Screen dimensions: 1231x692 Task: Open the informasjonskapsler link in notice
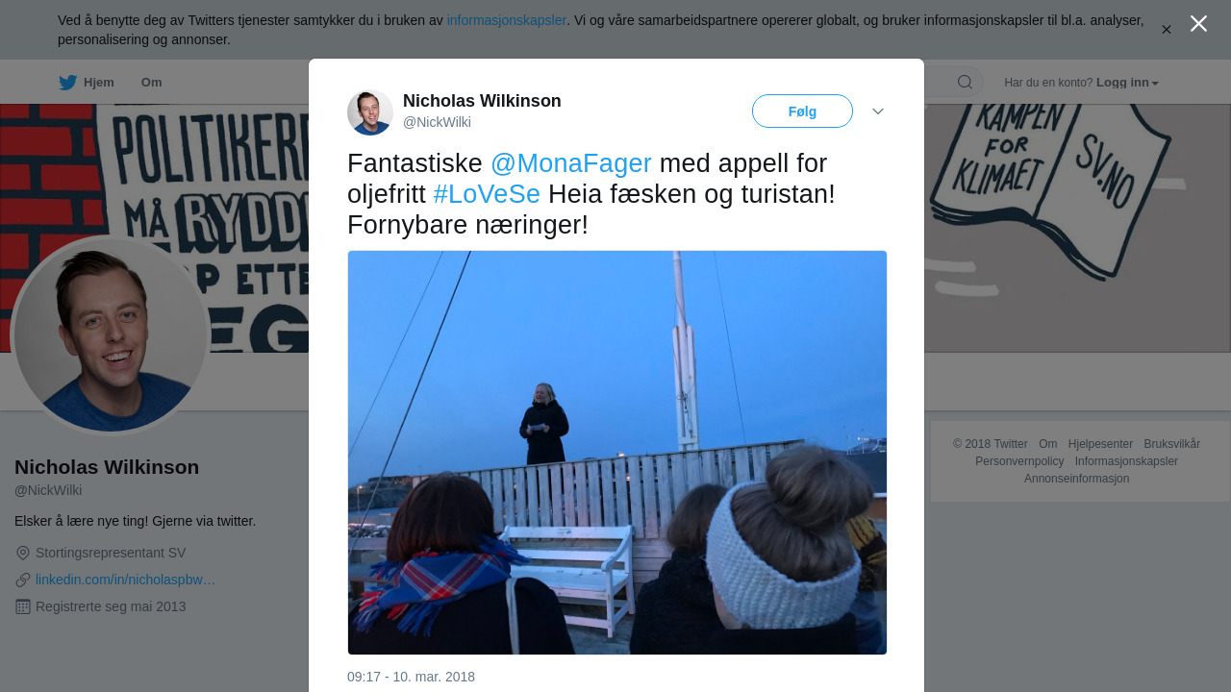coord(507,20)
